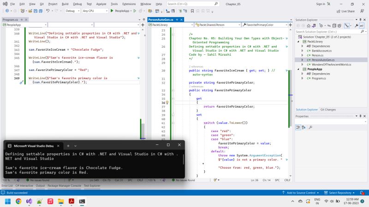Viewport: 369px width, 207px height.
Task: Open the Any CPU platform dropdown
Action: coord(95,11)
